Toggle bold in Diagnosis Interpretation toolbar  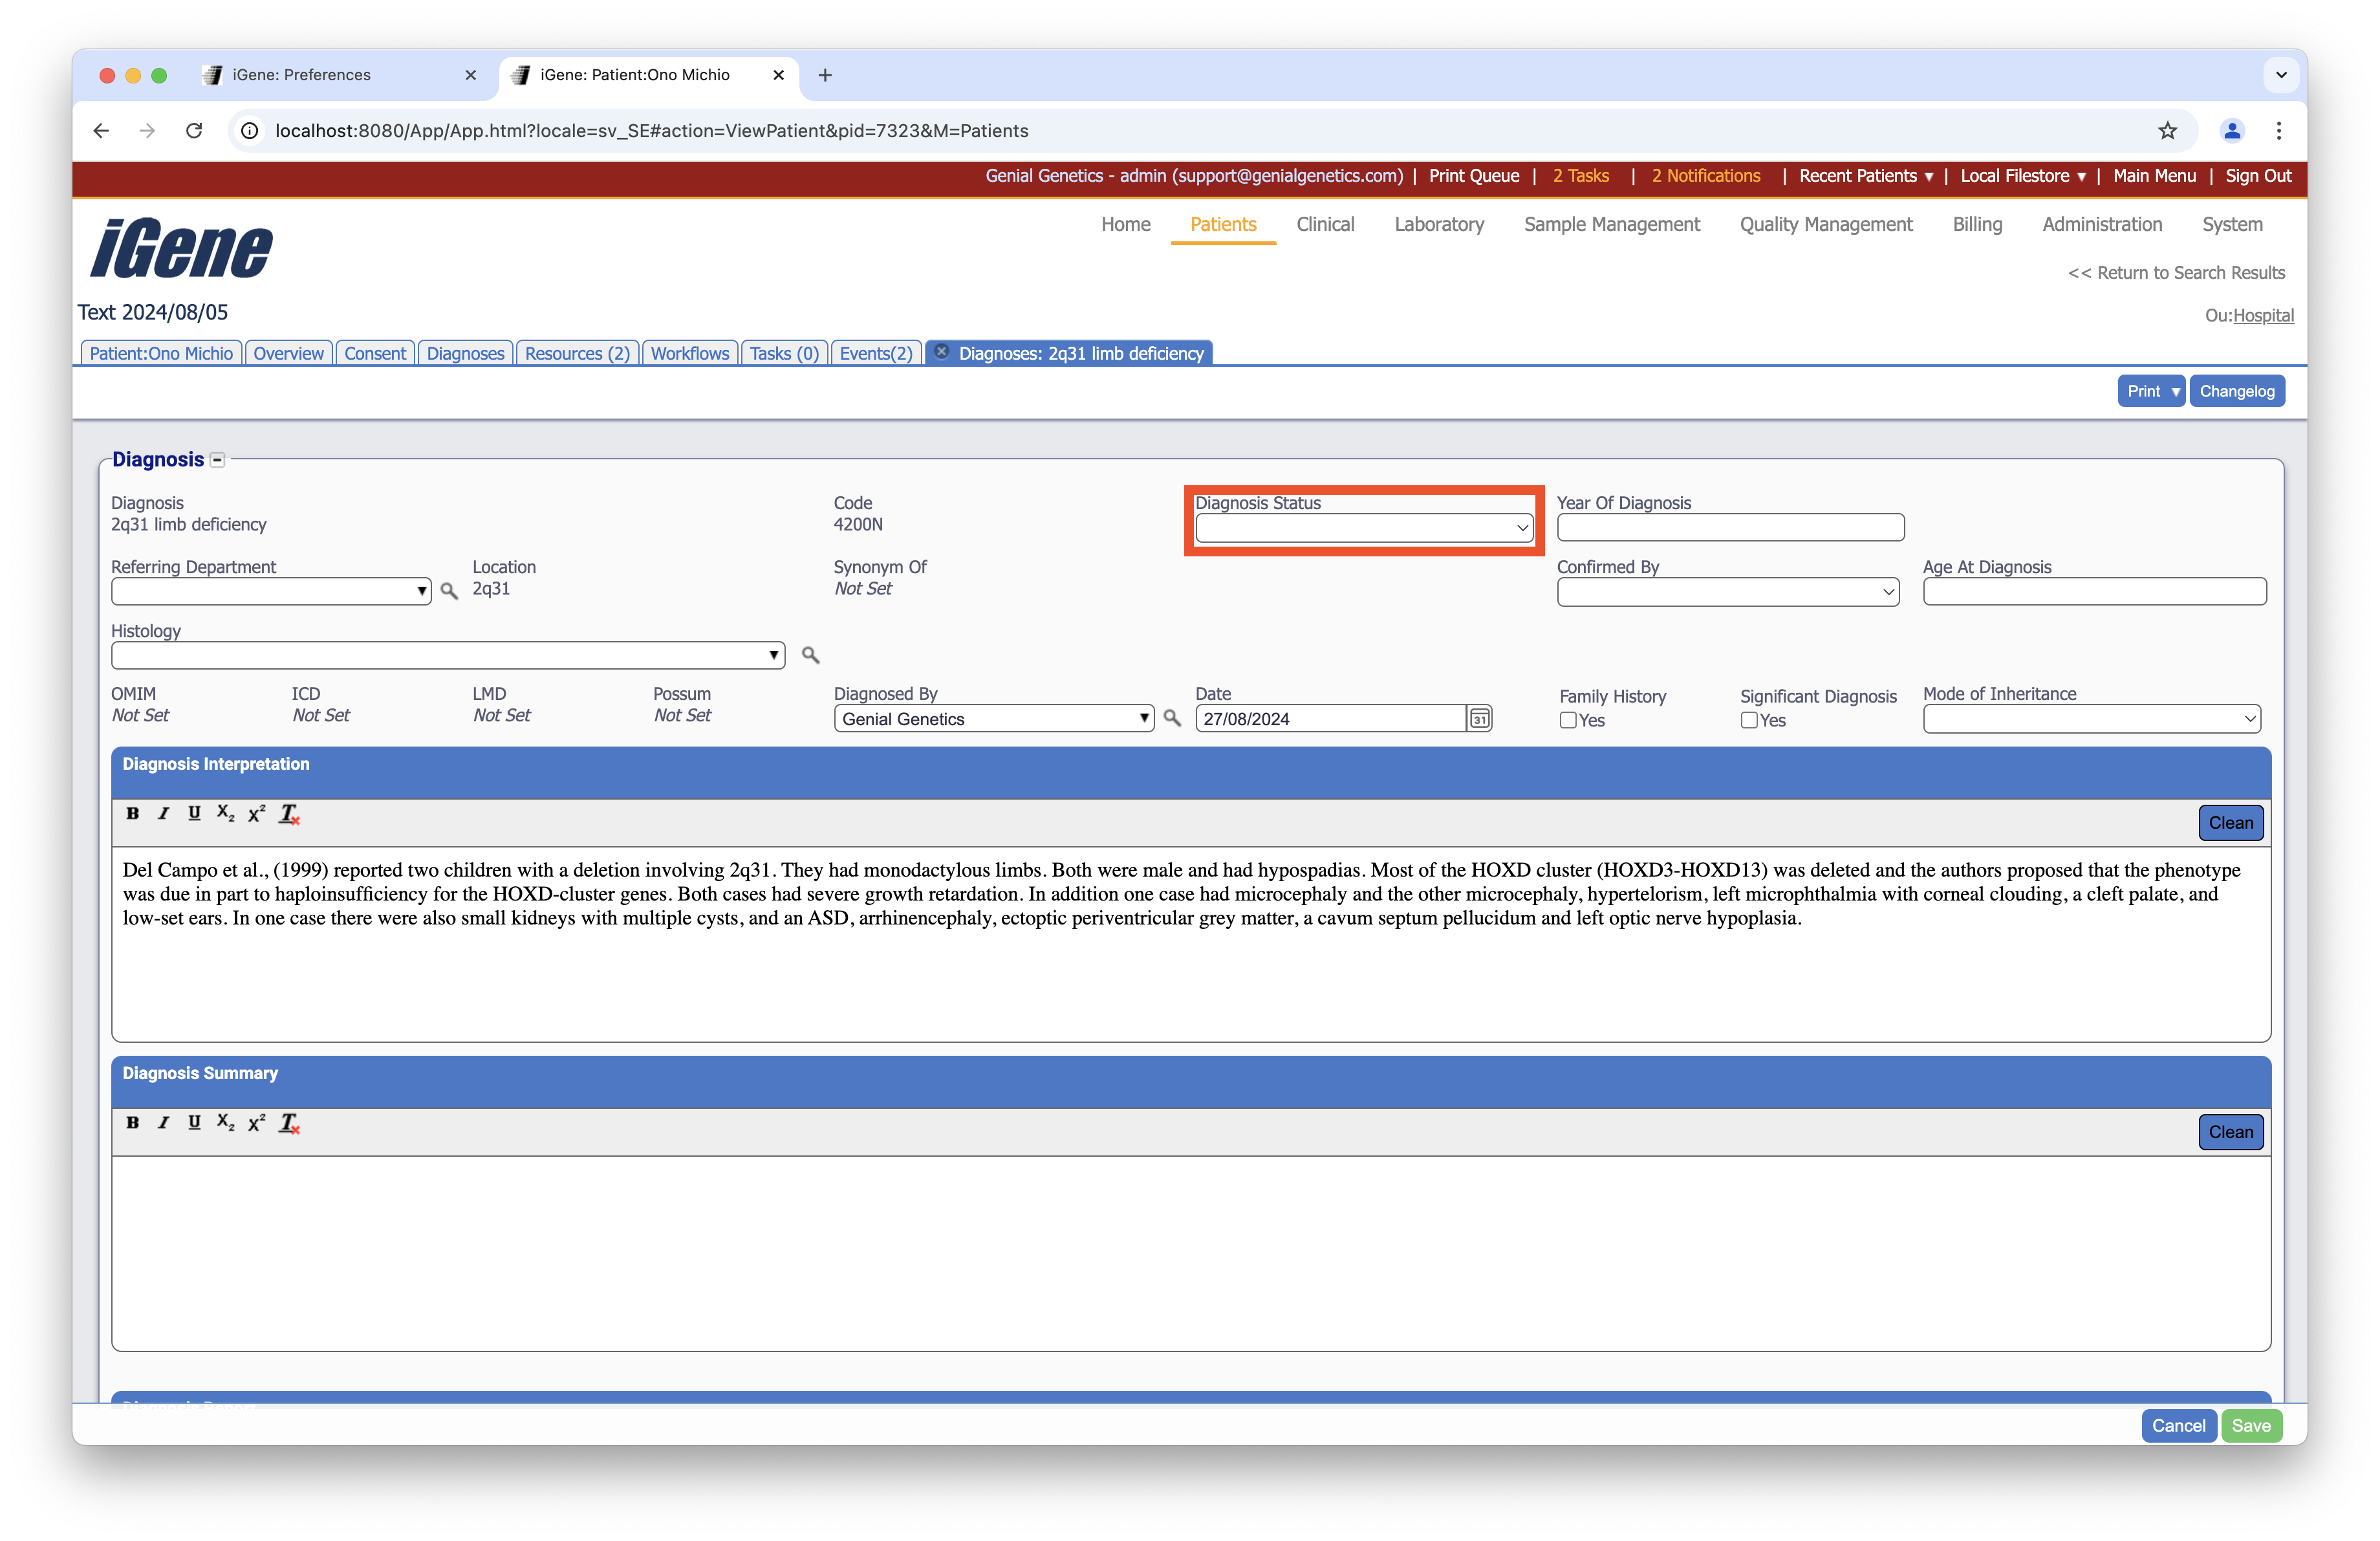pyautogui.click(x=132, y=814)
